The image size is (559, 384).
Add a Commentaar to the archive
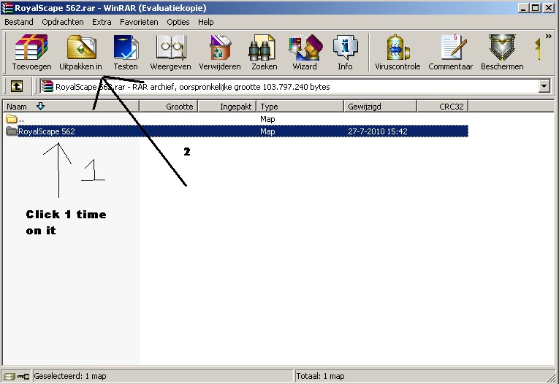[x=451, y=53]
